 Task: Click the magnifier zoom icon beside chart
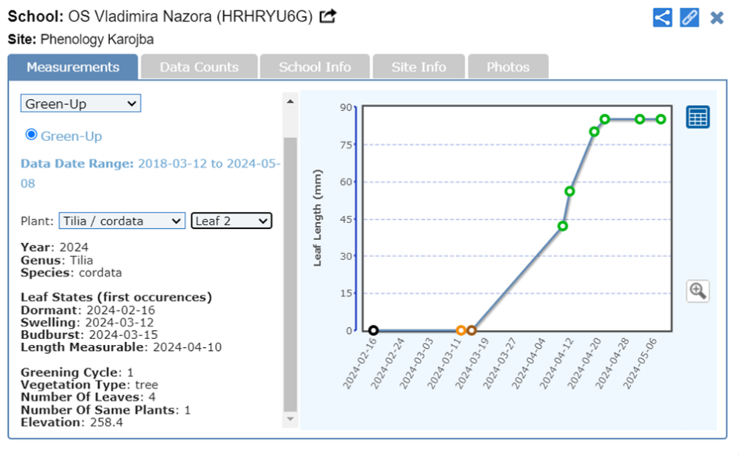[698, 291]
